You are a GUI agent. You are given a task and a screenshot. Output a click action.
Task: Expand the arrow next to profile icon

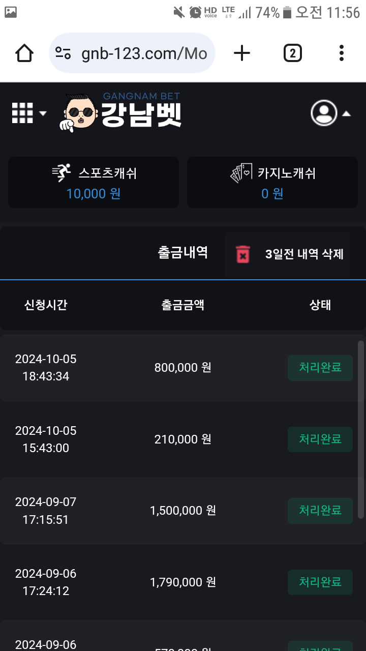(347, 113)
